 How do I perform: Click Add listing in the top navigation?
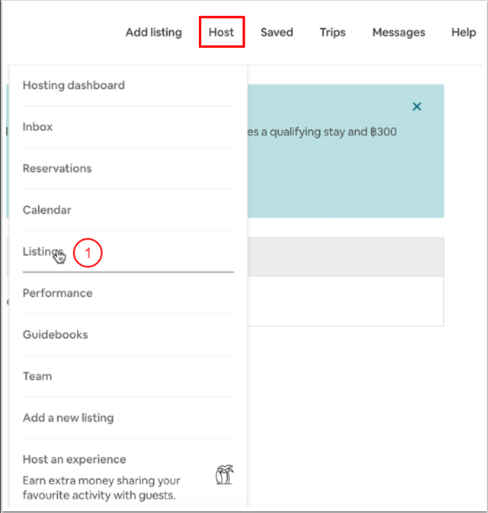coord(154,32)
